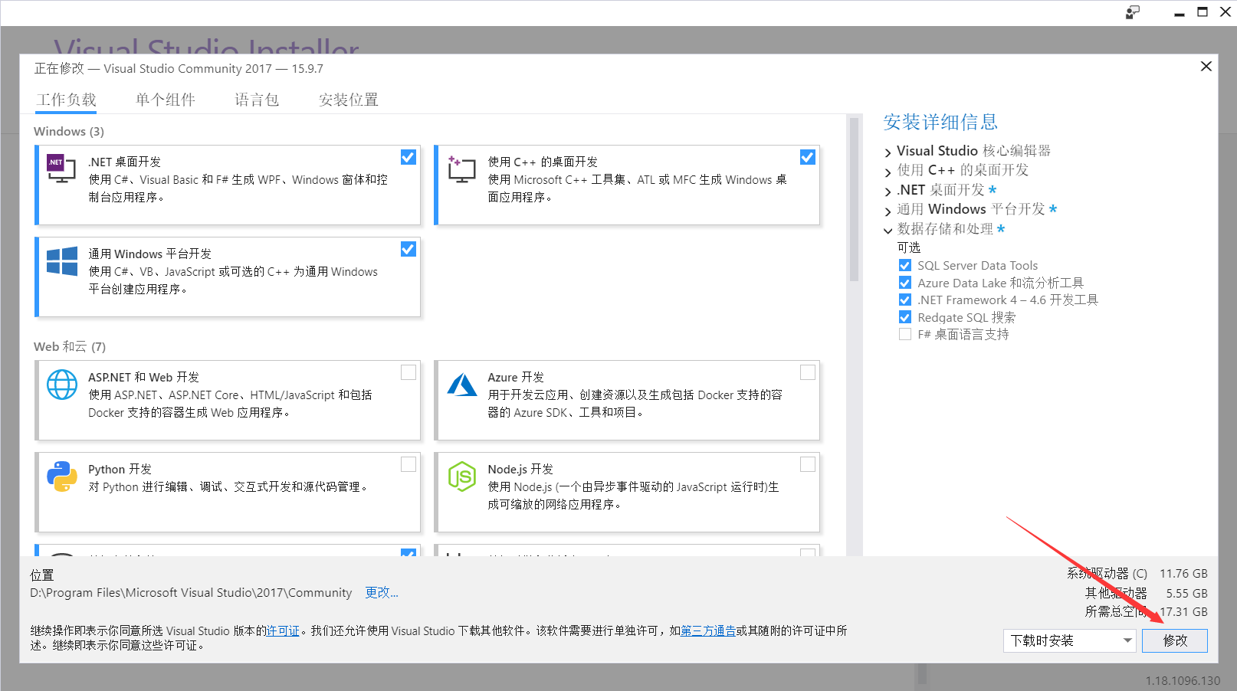Click the Azure development logo icon
The height and width of the screenshot is (691, 1237).
pos(462,385)
